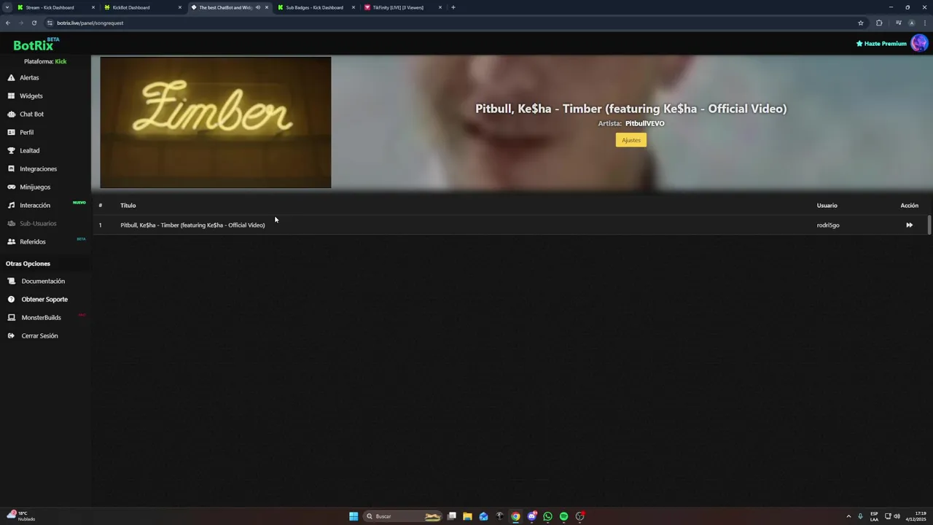Open WhatsApp from taskbar
This screenshot has height=525, width=933.
[x=547, y=516]
